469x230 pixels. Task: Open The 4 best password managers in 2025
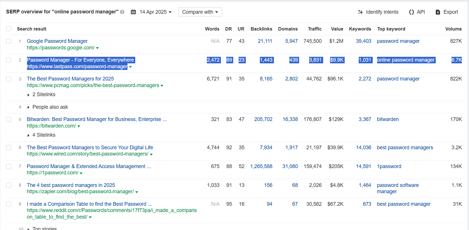[x=71, y=185]
